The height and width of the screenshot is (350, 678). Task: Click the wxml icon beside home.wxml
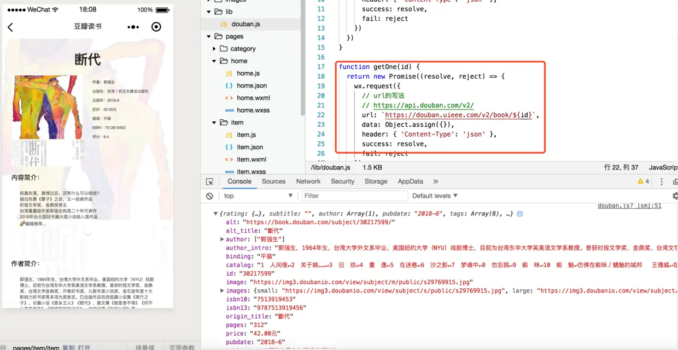229,98
